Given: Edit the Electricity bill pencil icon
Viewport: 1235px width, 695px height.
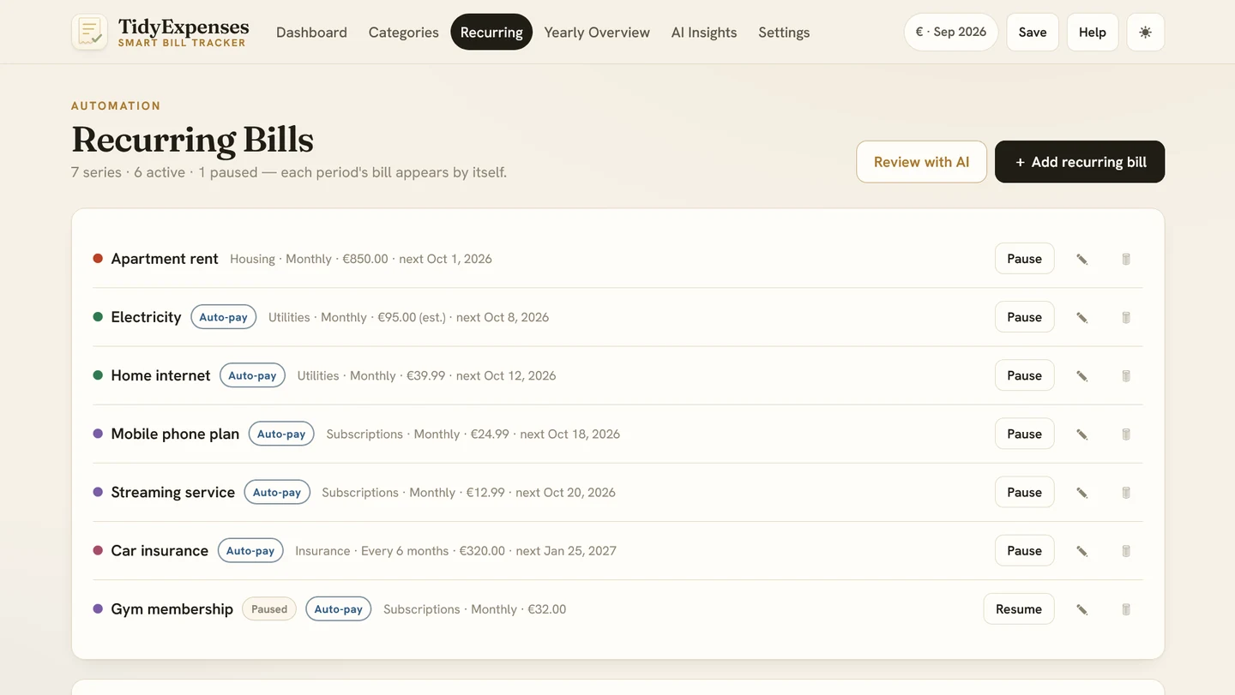Looking at the screenshot, I should 1082,317.
